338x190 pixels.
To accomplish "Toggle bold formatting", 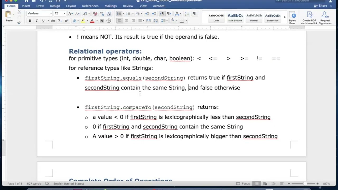I will pos(30,21).
